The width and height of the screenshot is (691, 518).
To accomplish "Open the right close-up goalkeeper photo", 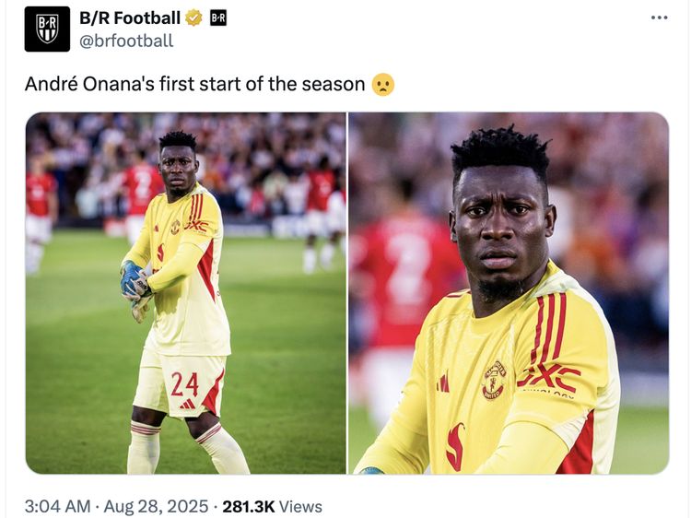I will pyautogui.click(x=509, y=293).
